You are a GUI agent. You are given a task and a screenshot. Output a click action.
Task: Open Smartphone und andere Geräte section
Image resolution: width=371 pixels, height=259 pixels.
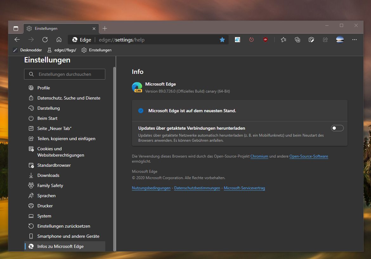pyautogui.click(x=65, y=236)
